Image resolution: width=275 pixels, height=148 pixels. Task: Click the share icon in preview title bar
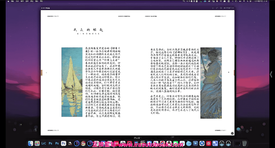[x=221, y=8]
